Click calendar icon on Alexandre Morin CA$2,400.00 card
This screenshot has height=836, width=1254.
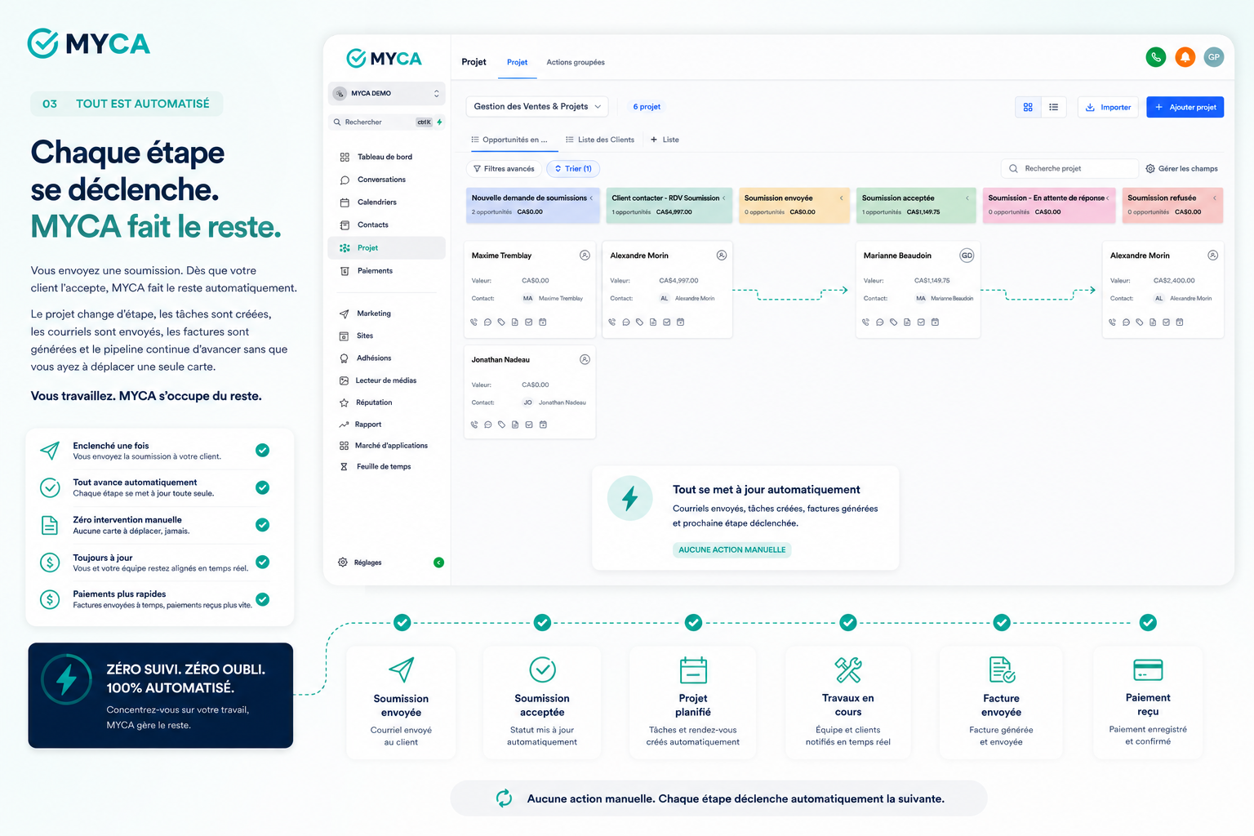(x=1180, y=322)
